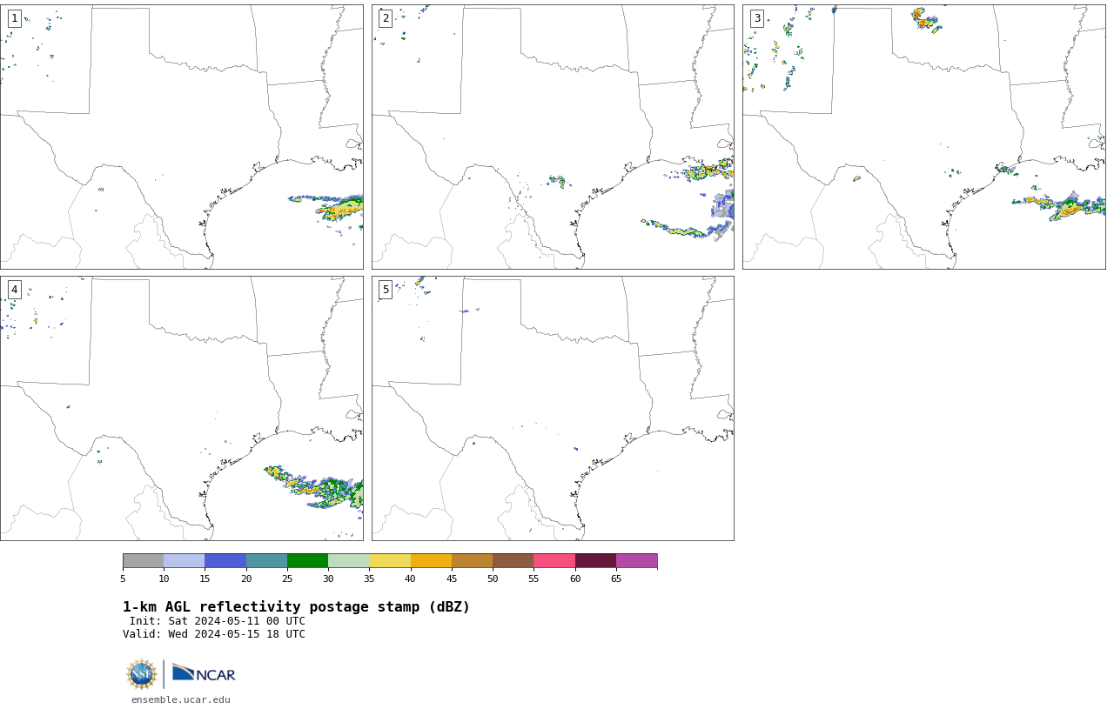Viewport: 1114px width, 709px height.
Task: Click the pink 55-60 dBZ swatch
Action: click(x=554, y=561)
